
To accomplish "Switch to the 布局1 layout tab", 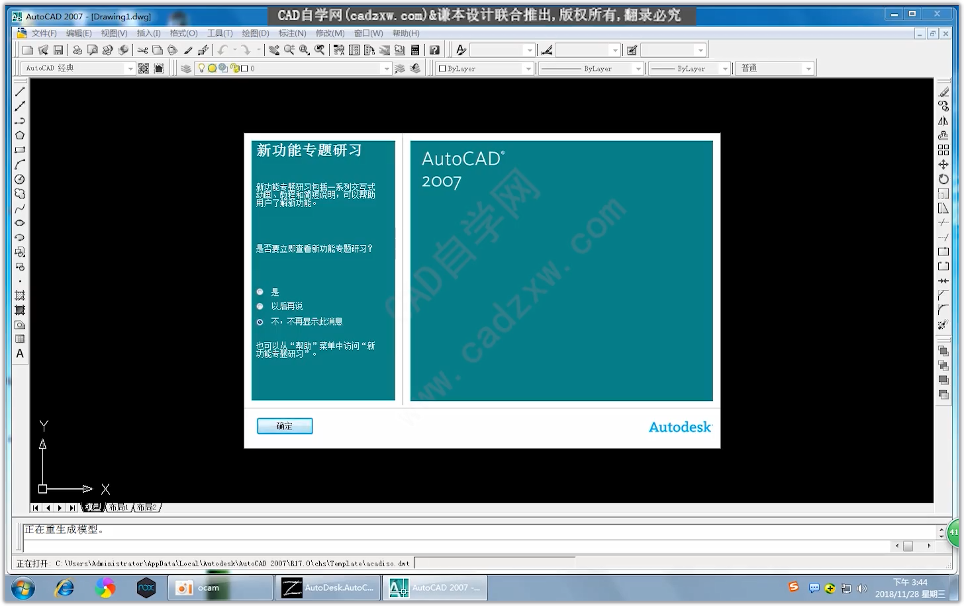I will [119, 507].
